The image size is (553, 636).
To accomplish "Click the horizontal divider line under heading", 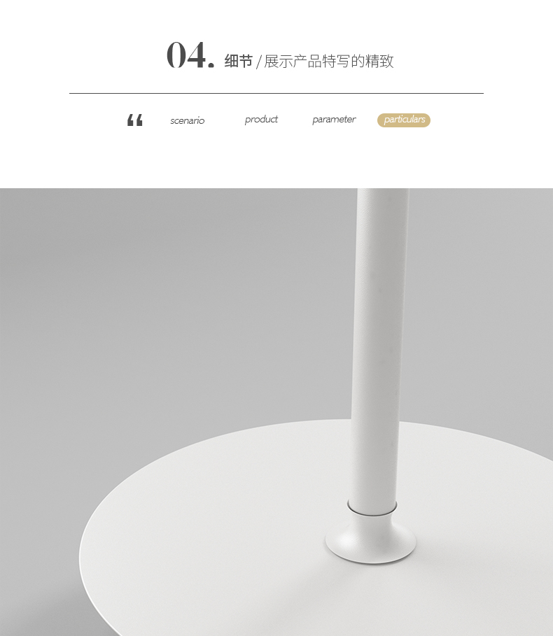I will click(x=276, y=93).
